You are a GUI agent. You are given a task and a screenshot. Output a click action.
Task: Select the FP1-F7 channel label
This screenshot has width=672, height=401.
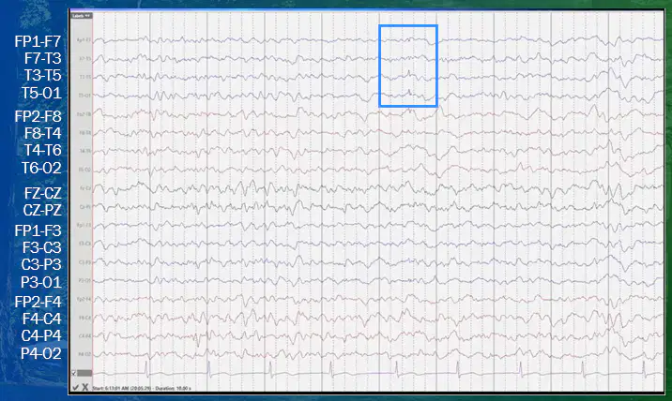point(38,41)
